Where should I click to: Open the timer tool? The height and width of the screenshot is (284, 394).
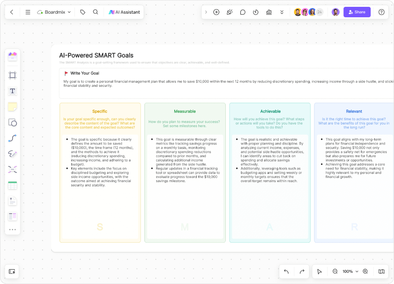coord(256,12)
